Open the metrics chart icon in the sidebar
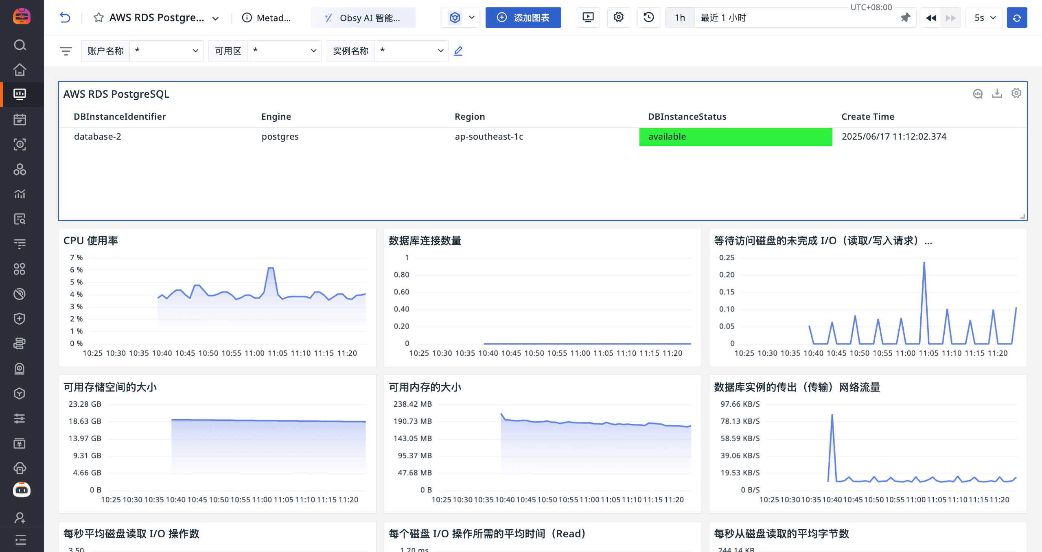 click(x=20, y=194)
